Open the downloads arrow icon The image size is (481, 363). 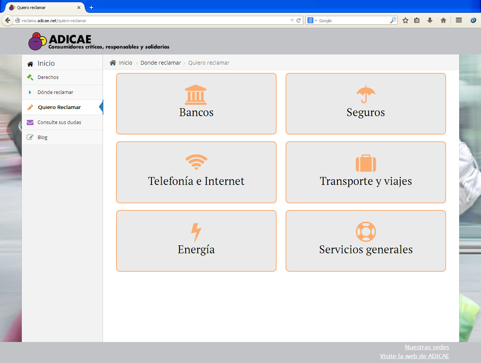tap(430, 20)
